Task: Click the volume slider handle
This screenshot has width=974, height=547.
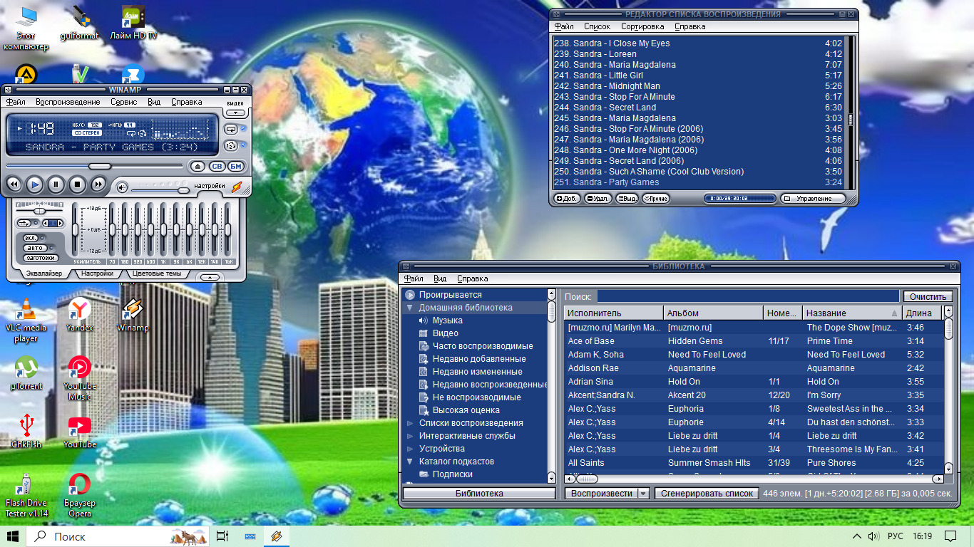Action: (x=183, y=190)
